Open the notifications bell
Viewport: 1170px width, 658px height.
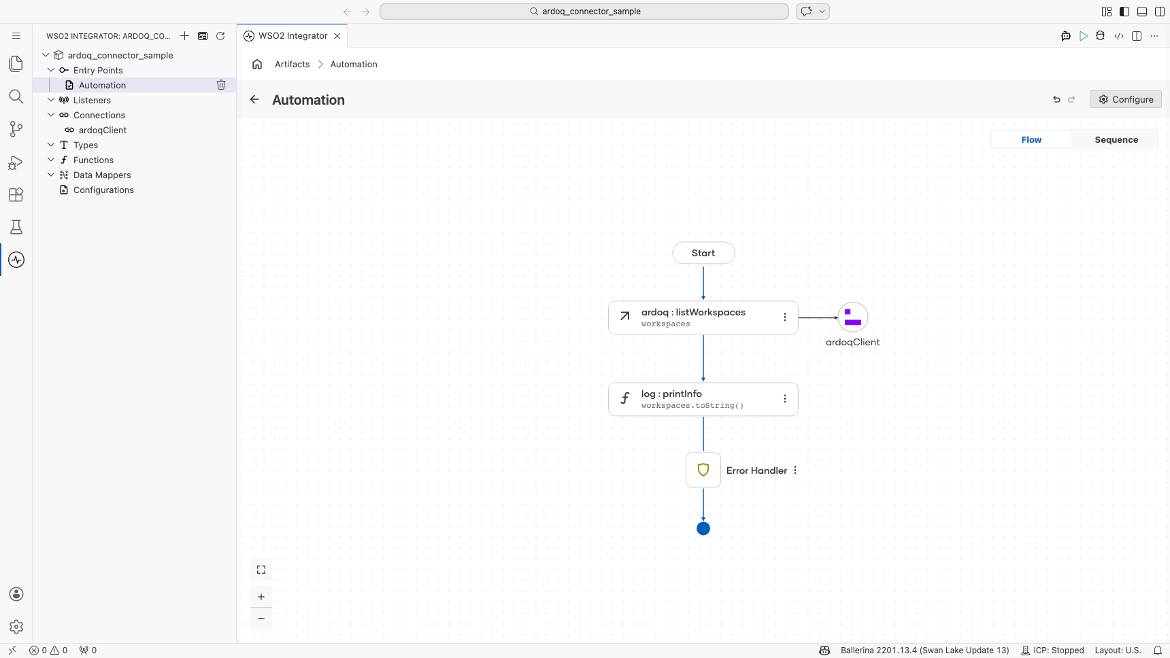coord(1158,651)
